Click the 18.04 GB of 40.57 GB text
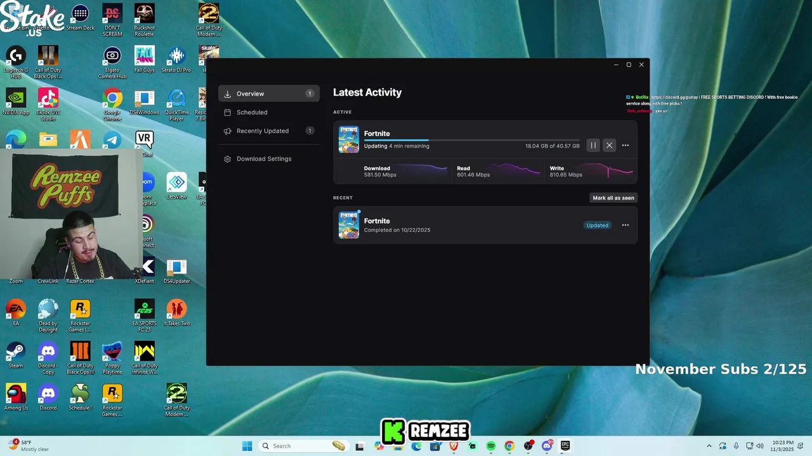 (x=552, y=146)
